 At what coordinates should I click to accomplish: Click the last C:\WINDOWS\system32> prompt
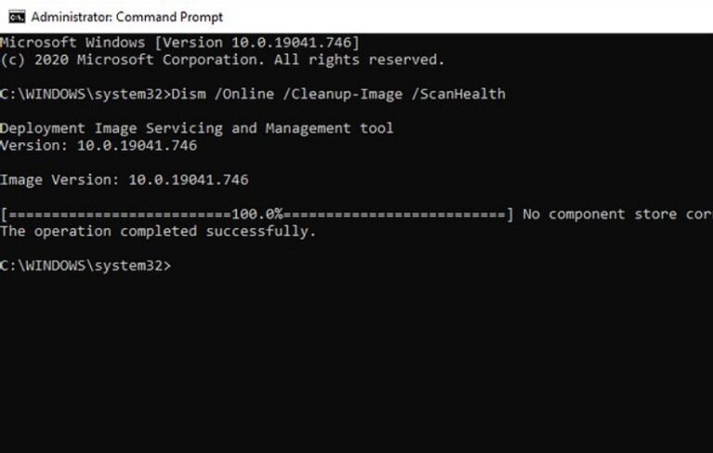coord(85,265)
